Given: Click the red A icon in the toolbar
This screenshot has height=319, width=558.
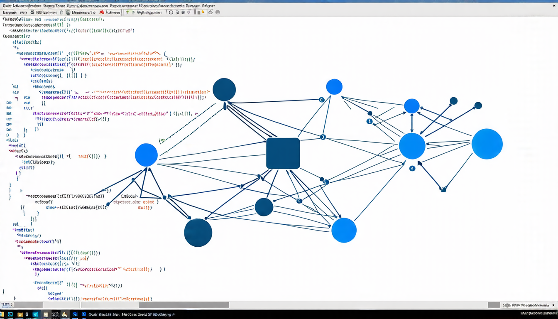Looking at the screenshot, I should (x=102, y=12).
